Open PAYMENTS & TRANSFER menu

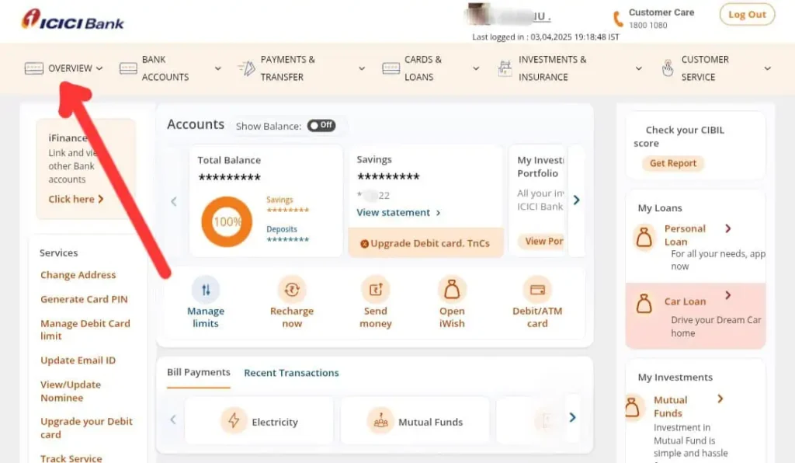point(287,68)
